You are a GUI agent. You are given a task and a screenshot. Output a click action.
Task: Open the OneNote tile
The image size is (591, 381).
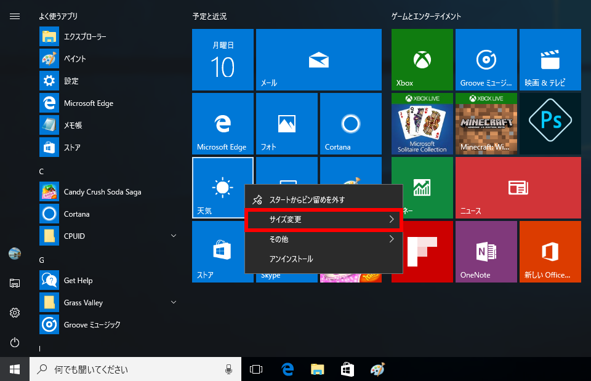(x=486, y=252)
